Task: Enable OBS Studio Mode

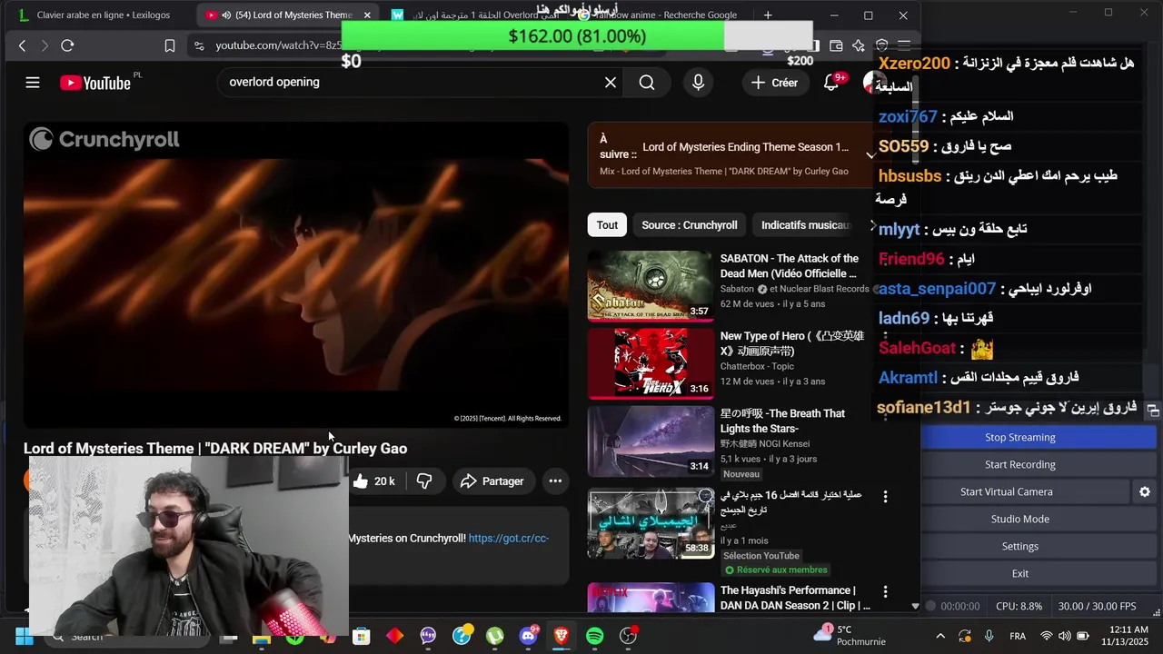Action: [1020, 519]
